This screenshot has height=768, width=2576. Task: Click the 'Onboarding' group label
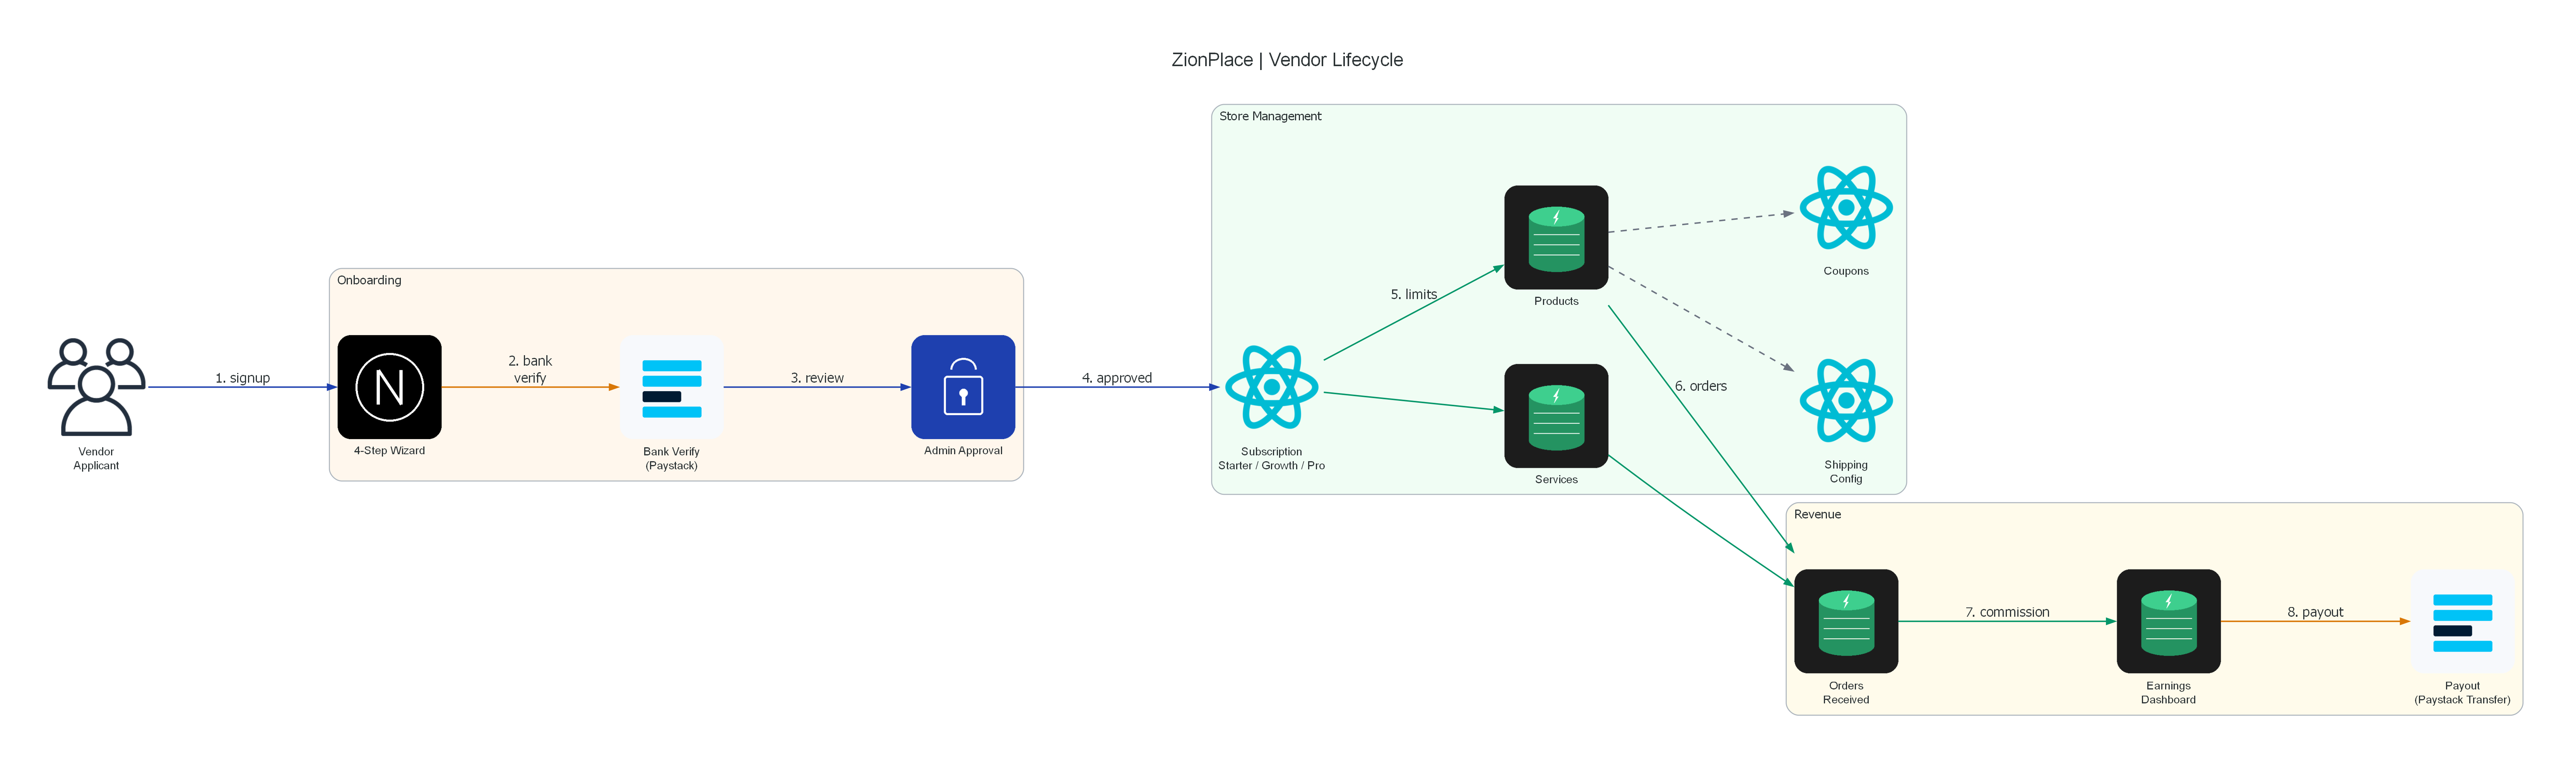coord(369,280)
